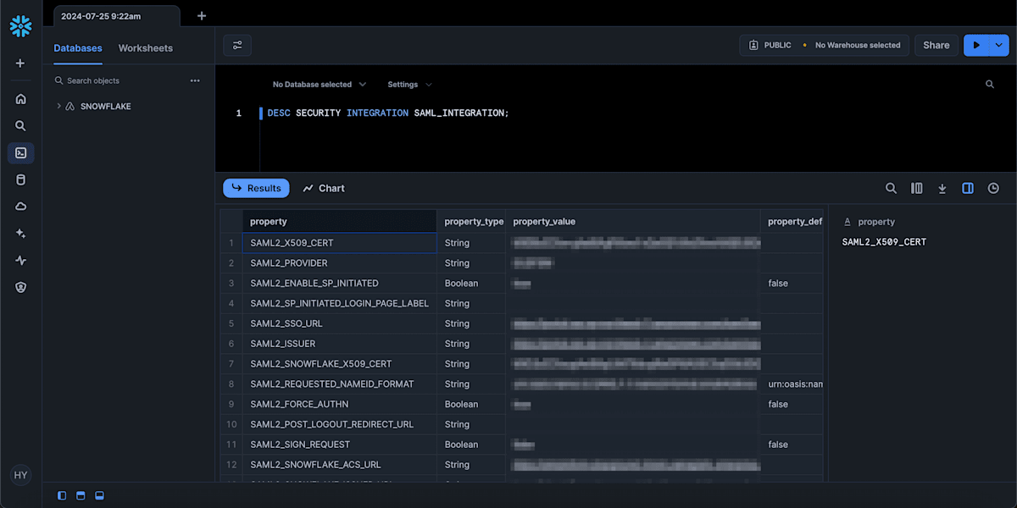The width and height of the screenshot is (1017, 508).
Task: Switch to the Databases tab
Action: (x=78, y=48)
